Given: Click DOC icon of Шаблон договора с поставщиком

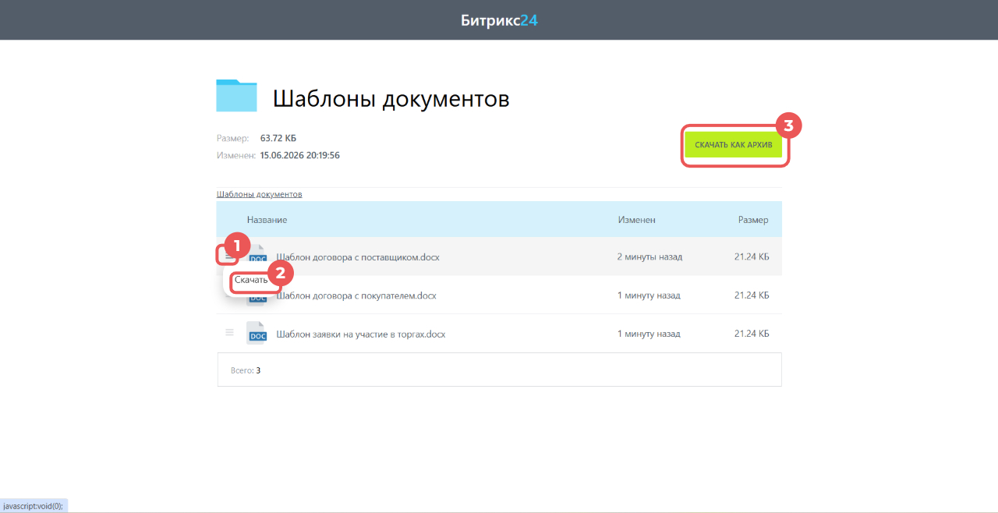Looking at the screenshot, I should coord(258,256).
